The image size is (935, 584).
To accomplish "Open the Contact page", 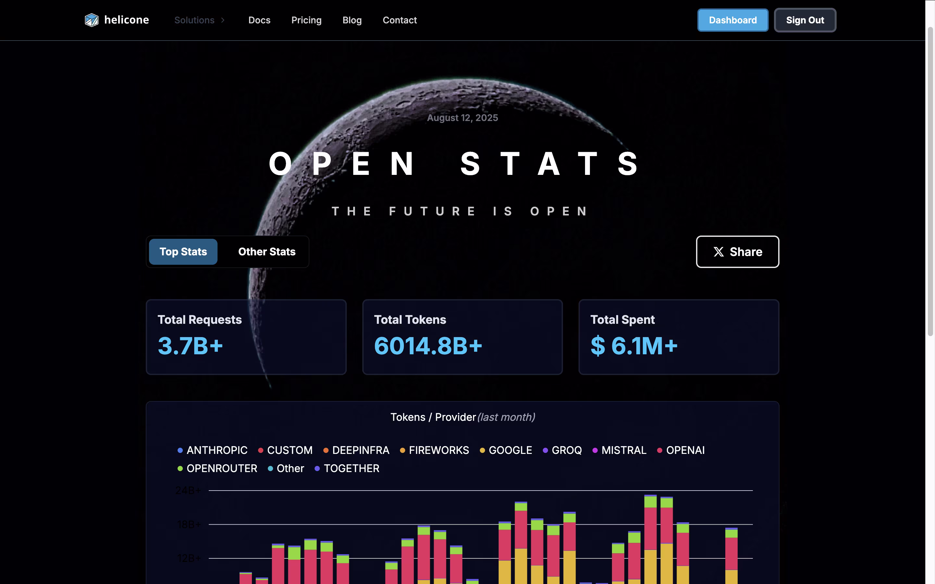I will click(x=400, y=20).
